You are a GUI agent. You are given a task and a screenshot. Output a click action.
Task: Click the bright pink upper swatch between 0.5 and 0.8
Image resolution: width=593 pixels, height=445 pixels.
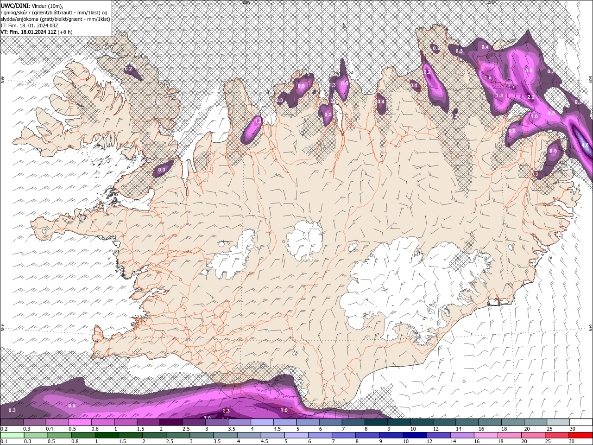pyautogui.click(x=80, y=422)
